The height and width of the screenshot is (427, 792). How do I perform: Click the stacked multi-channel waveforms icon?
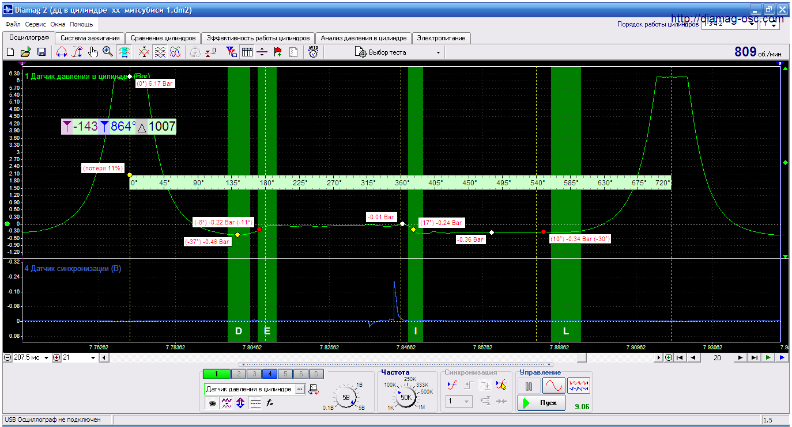160,52
